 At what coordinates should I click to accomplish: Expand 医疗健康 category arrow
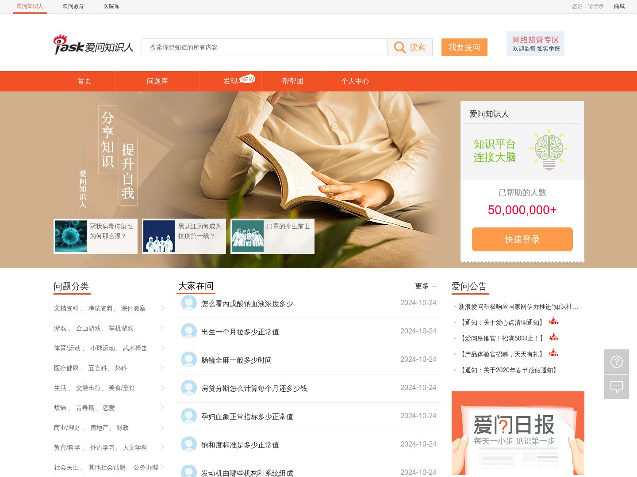(x=162, y=368)
